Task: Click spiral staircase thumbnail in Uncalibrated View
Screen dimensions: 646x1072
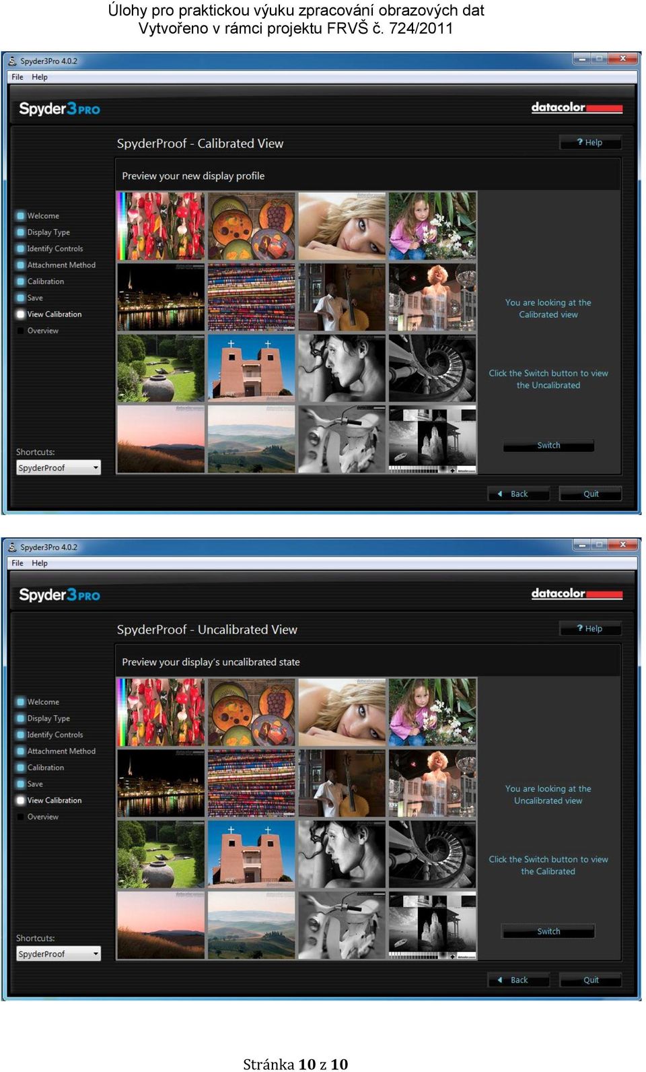Action: (433, 855)
